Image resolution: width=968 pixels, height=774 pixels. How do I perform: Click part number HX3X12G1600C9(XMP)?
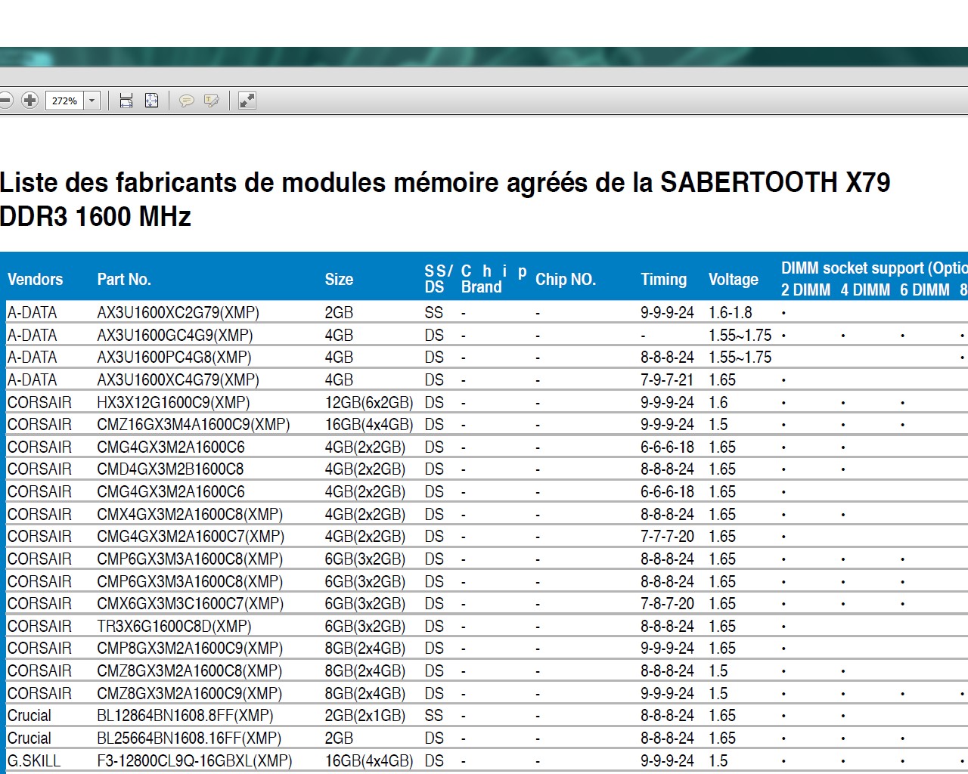[x=173, y=402]
